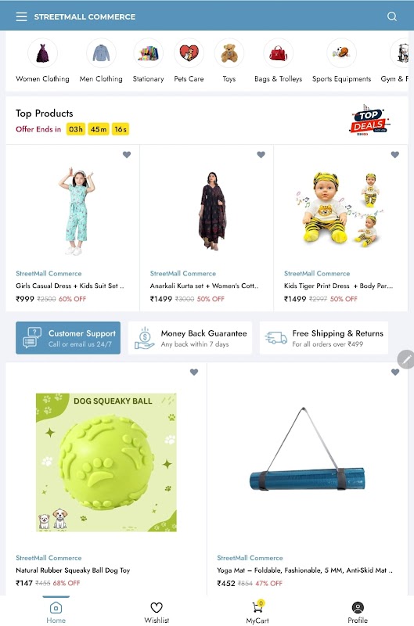Viewport: 414px width, 626px height.
Task: Select the Men Clothing shirt icon
Action: tap(101, 53)
